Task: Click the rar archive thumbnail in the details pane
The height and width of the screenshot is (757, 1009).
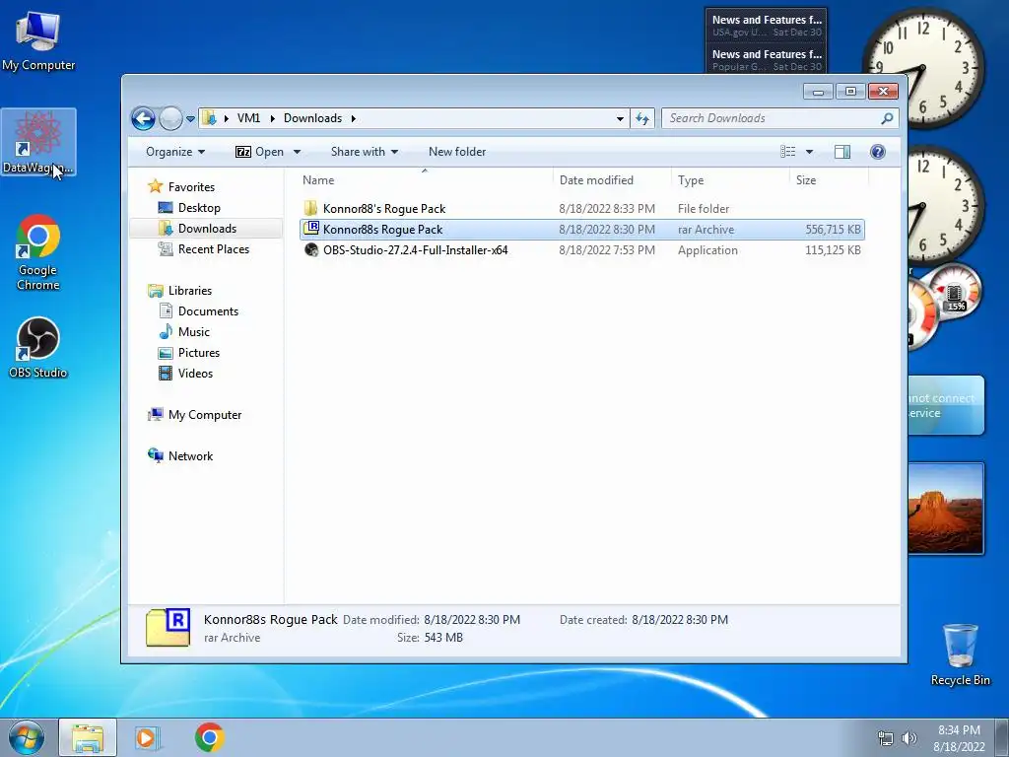Action: coord(168,627)
